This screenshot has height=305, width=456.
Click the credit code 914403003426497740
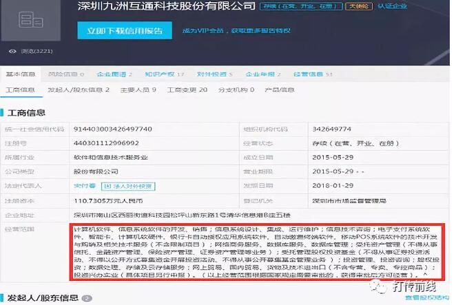click(113, 129)
